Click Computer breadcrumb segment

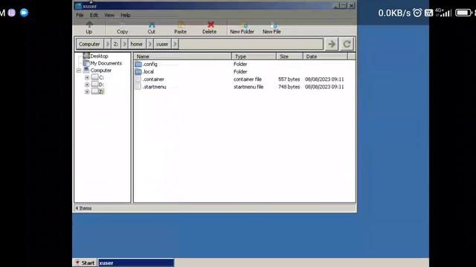(89, 44)
